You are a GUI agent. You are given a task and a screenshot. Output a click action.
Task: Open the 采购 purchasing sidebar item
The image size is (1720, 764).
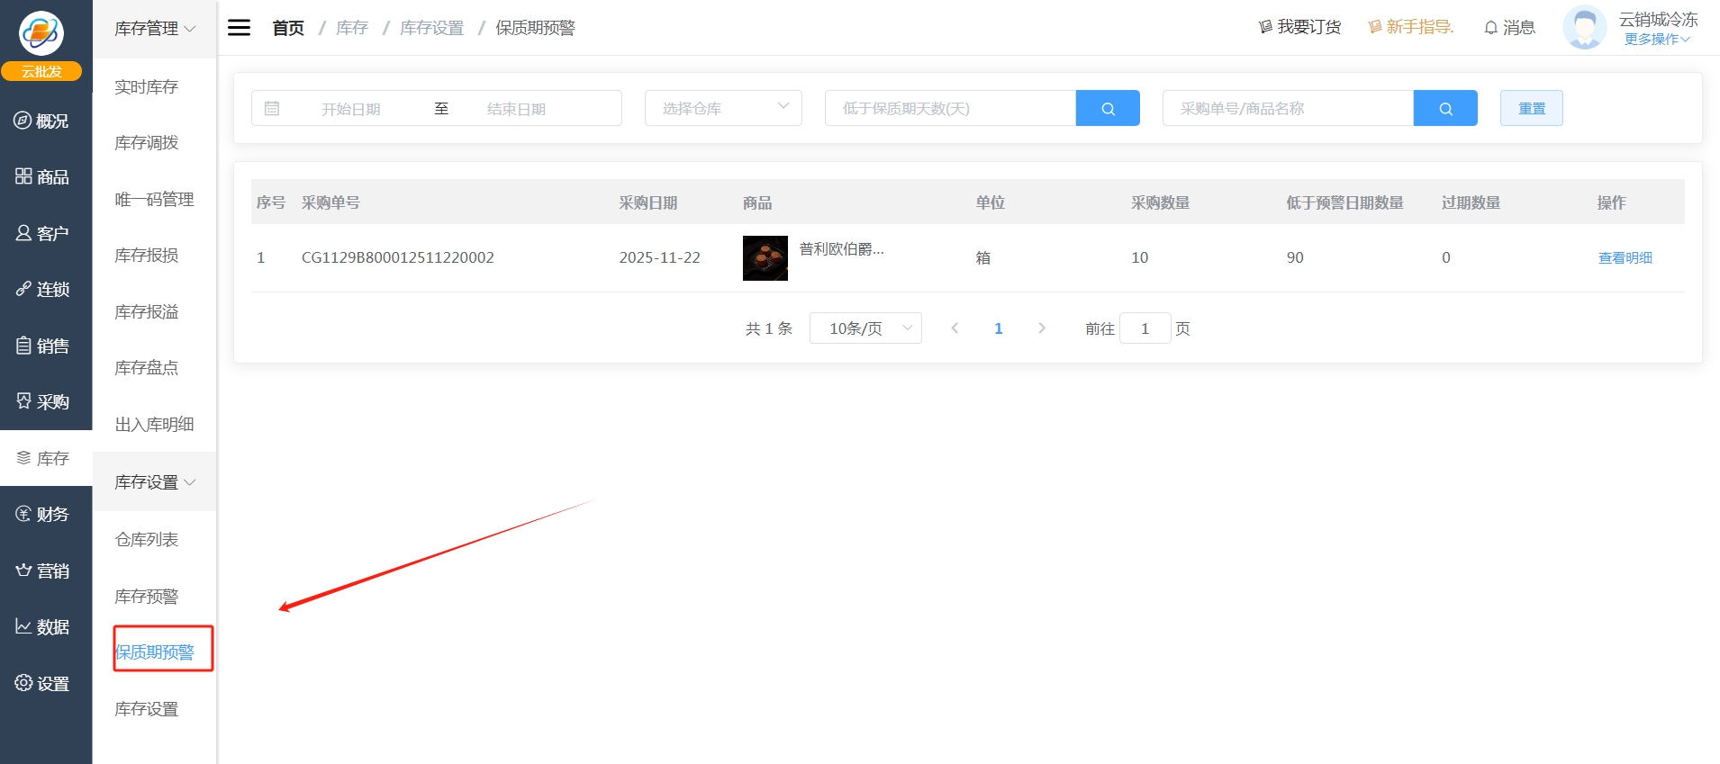41,401
